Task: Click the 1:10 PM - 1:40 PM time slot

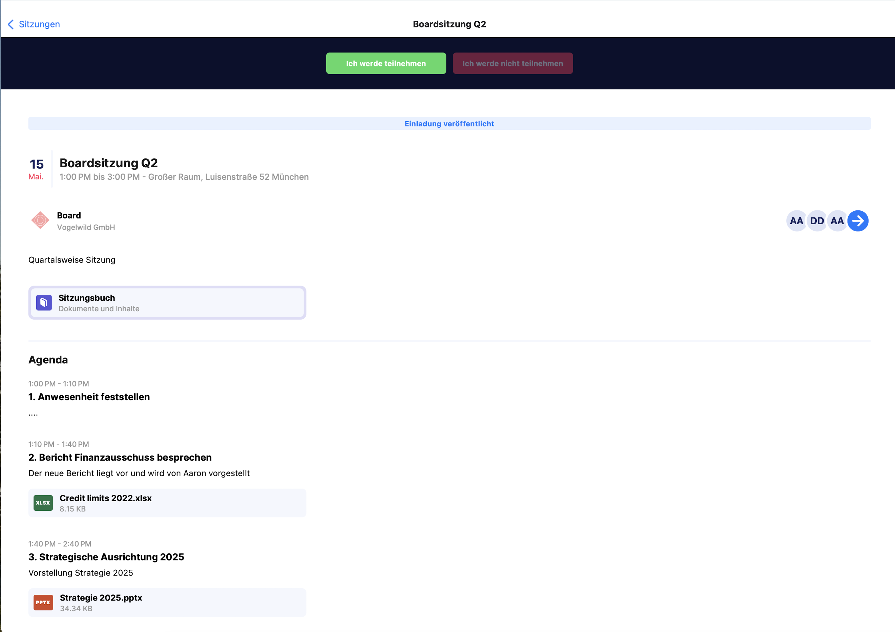Action: (x=59, y=444)
